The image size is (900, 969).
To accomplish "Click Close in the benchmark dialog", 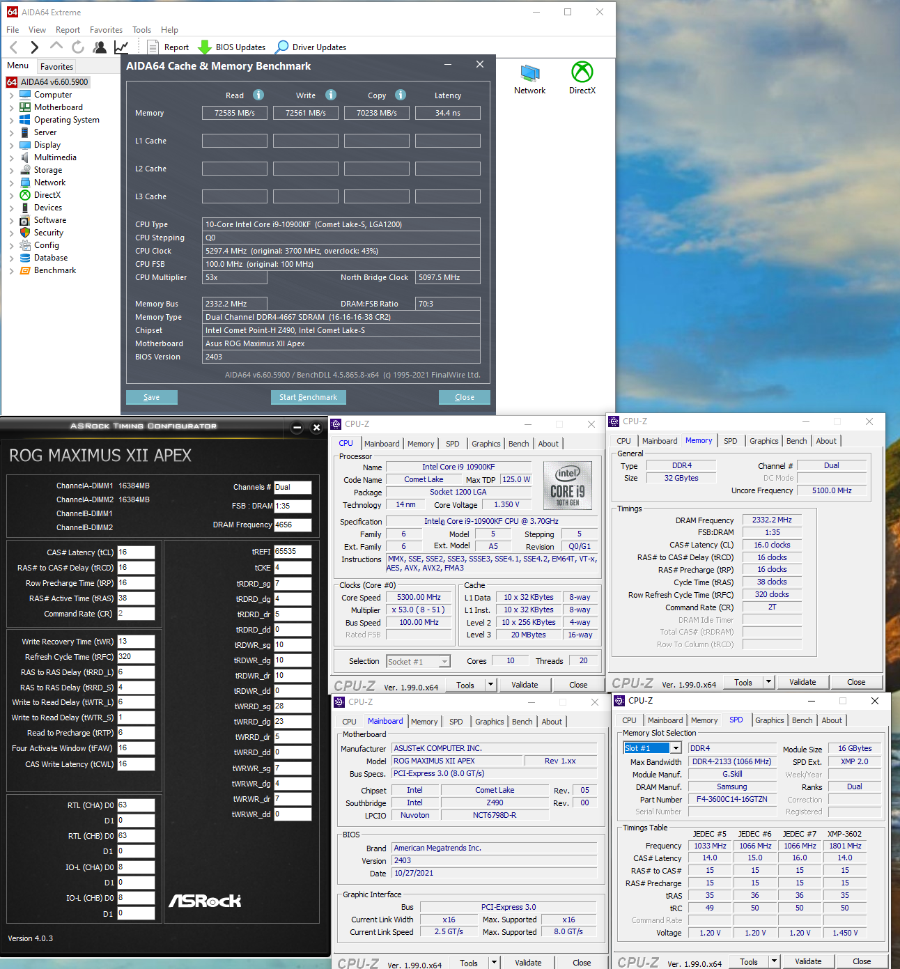I will tap(465, 397).
